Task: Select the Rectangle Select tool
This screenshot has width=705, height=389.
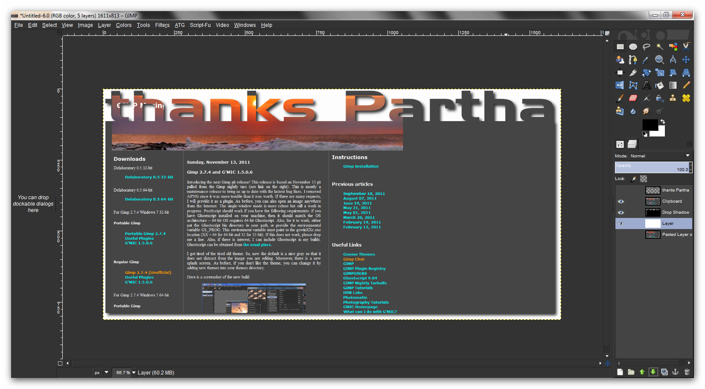Action: pos(620,47)
